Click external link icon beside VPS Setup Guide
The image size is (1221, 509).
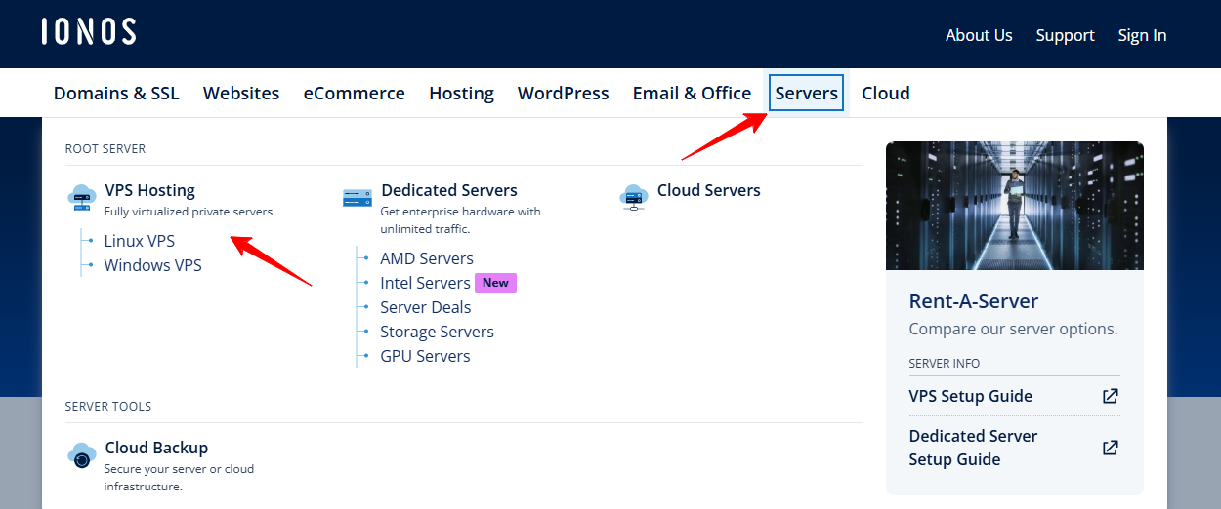pyautogui.click(x=1110, y=396)
